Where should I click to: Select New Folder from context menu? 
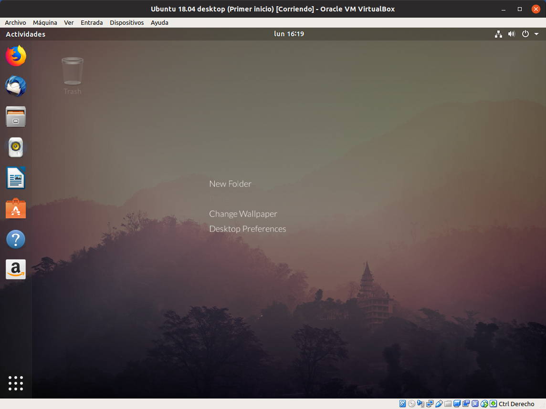[230, 184]
